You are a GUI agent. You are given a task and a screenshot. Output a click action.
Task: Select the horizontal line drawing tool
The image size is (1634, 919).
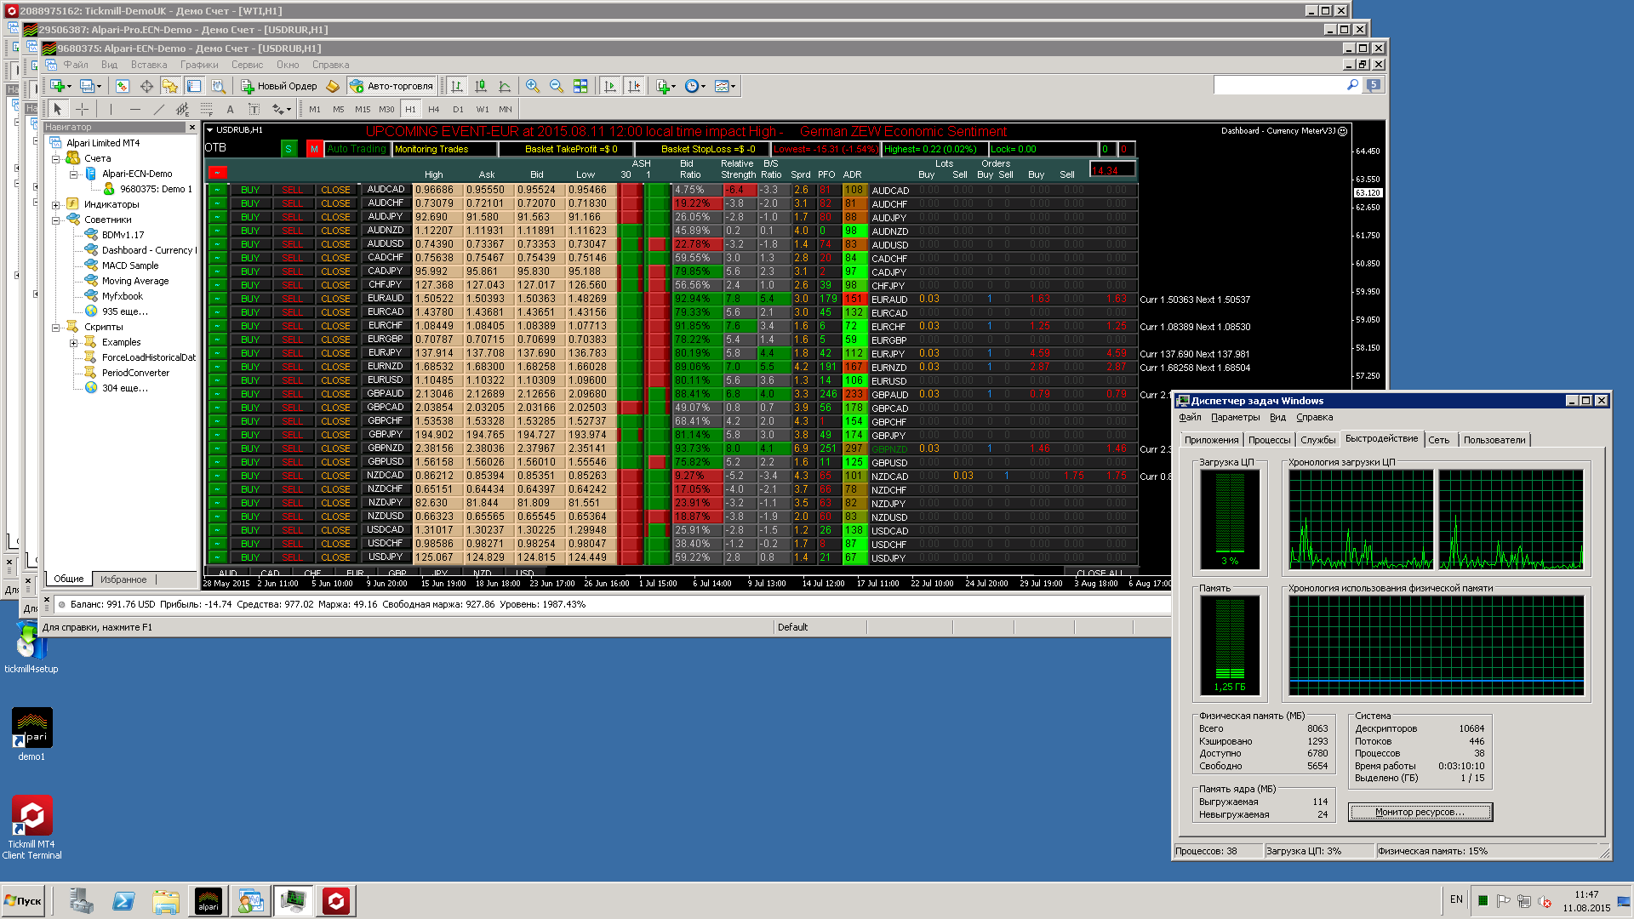pyautogui.click(x=134, y=109)
